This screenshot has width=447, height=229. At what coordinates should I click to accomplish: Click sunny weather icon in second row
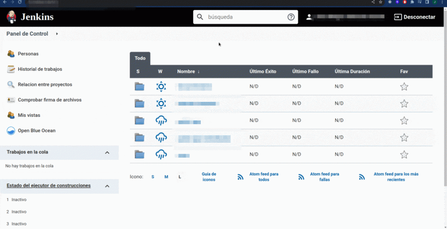pos(161,104)
